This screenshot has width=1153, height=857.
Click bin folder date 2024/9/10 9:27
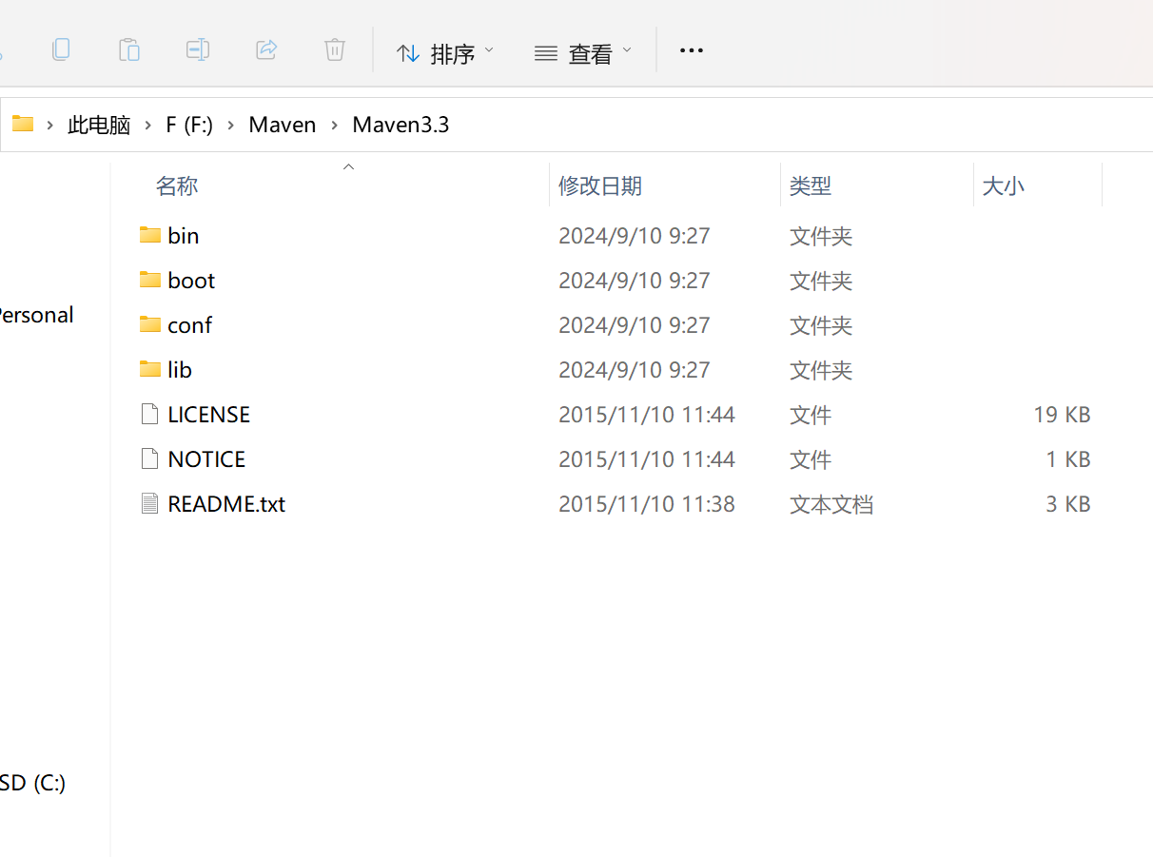pos(635,235)
